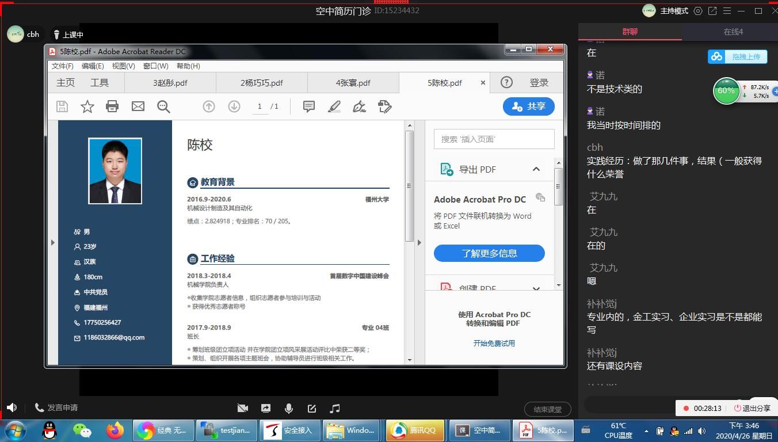
Task: Expand the left navigation pane arrow
Action: (52, 242)
